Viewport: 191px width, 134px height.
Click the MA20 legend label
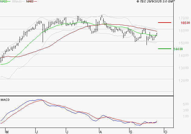4,2
